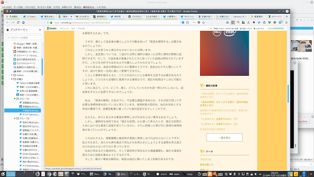The width and height of the screenshot is (314, 177).
Task: Show site security padlock info
Action: (51, 23)
